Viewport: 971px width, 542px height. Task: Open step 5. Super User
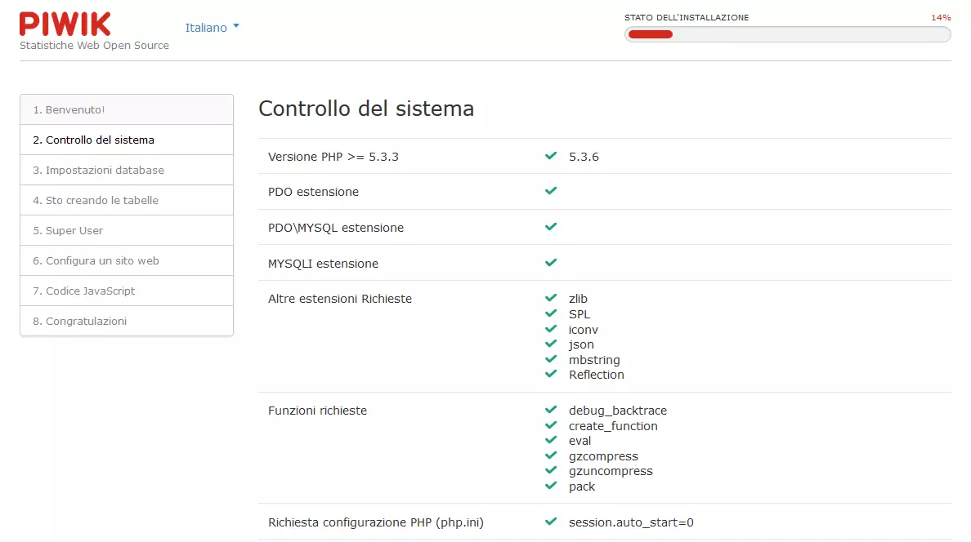pos(127,231)
